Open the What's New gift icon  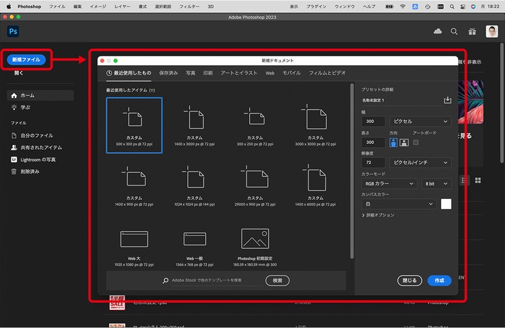pyautogui.click(x=472, y=32)
